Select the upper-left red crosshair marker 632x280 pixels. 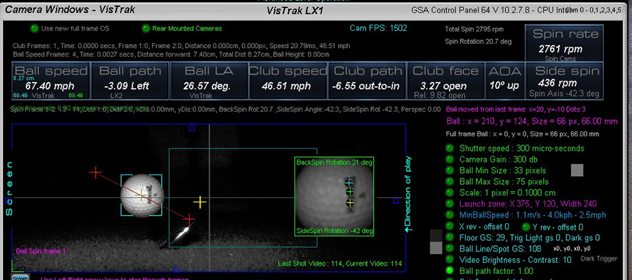tap(96, 173)
